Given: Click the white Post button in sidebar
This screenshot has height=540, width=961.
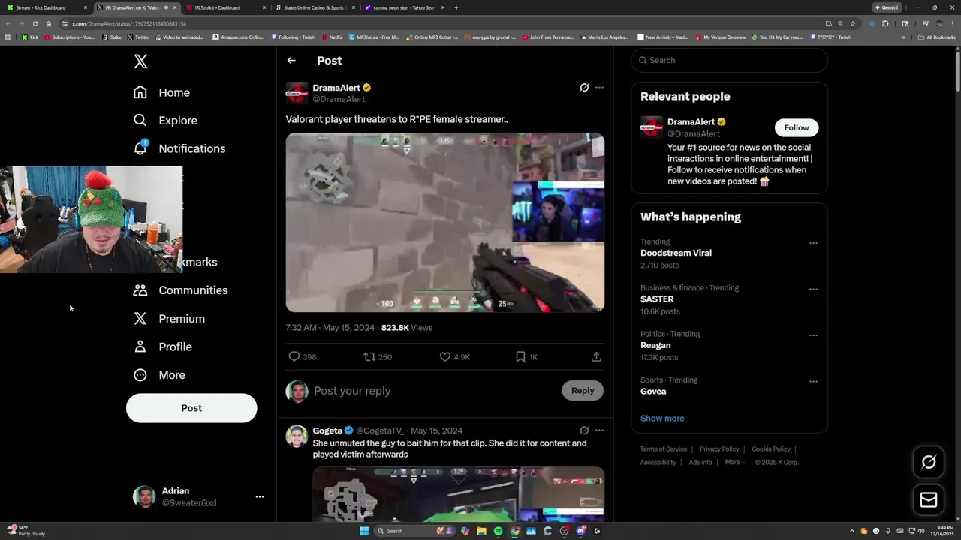Looking at the screenshot, I should tap(191, 408).
